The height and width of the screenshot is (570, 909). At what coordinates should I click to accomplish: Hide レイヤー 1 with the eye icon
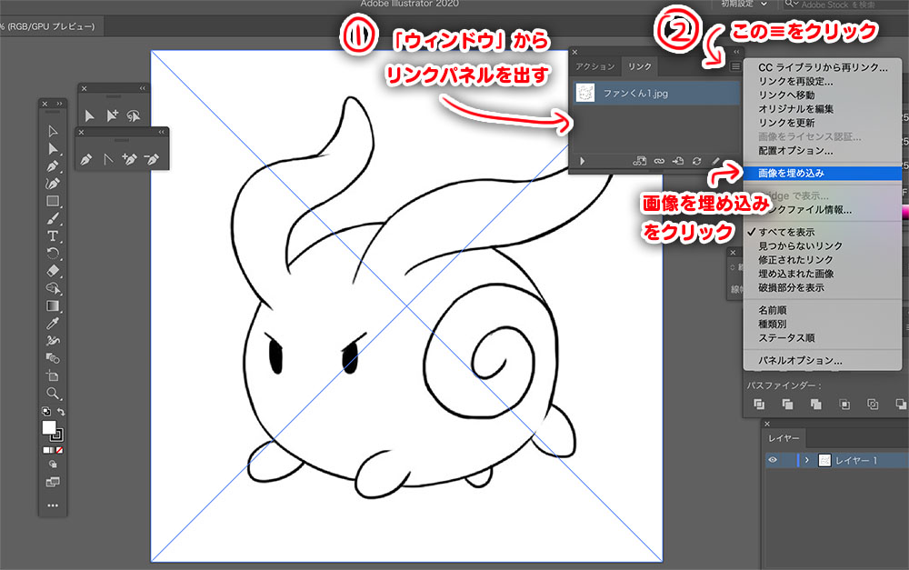(773, 460)
